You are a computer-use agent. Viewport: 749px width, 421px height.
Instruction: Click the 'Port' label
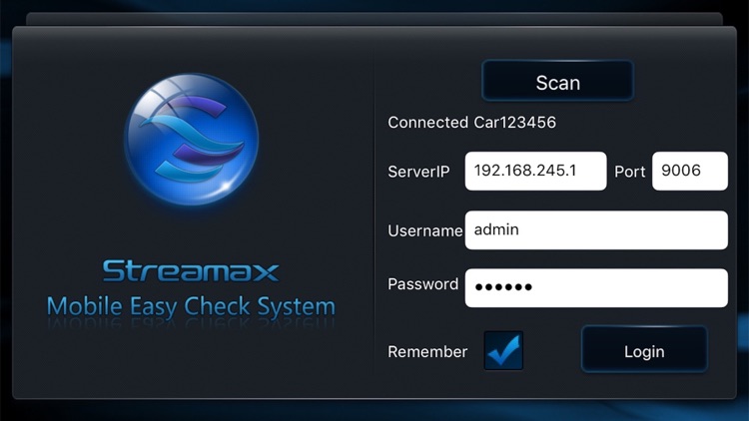point(629,172)
